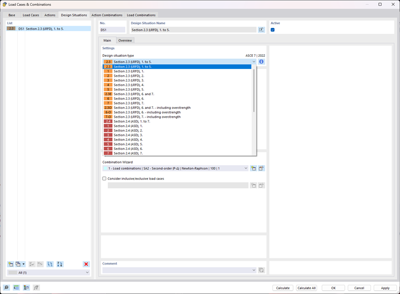Choose 'Section 2.3 (LRFD), 1.' option
Image resolution: width=400 pixels, height=294 pixels.
(x=177, y=71)
